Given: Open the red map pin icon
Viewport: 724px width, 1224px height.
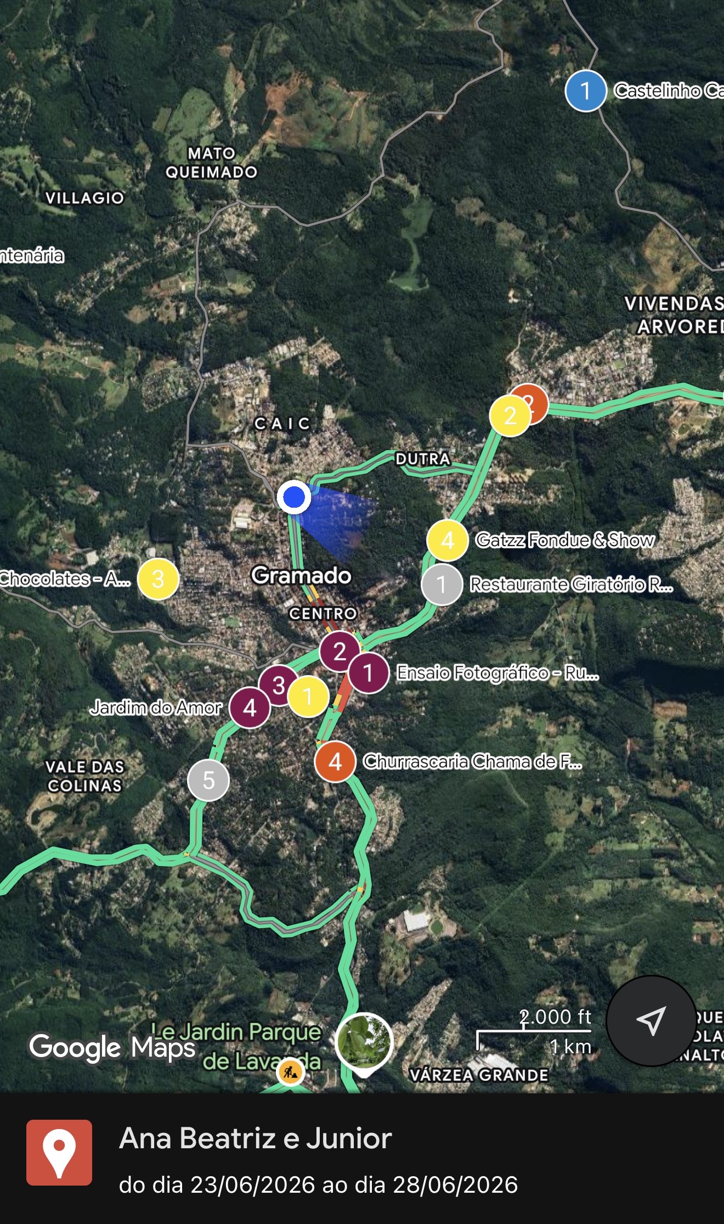Looking at the screenshot, I should (x=59, y=1153).
